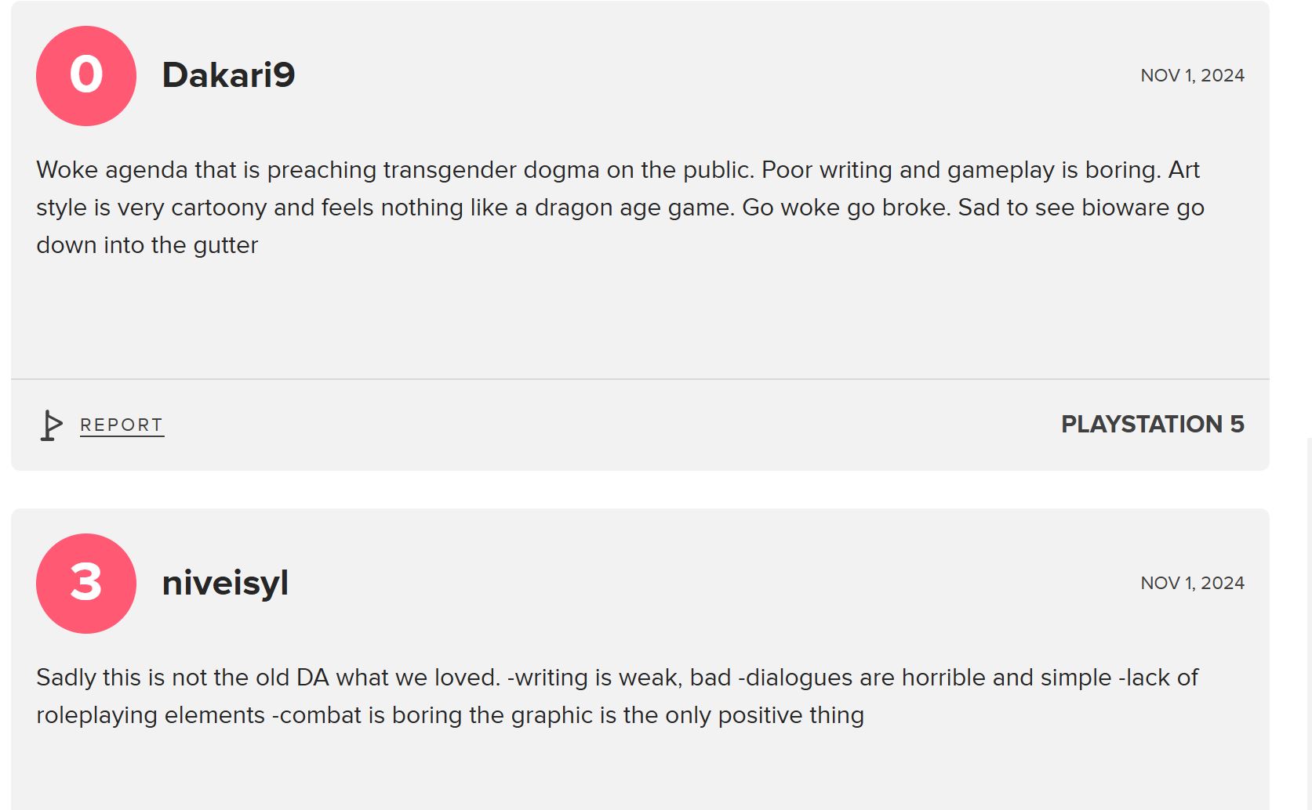Screen dimensions: 1312x810
Task: Click the REPORT link under Dakari9's review
Action: pyautogui.click(x=122, y=425)
